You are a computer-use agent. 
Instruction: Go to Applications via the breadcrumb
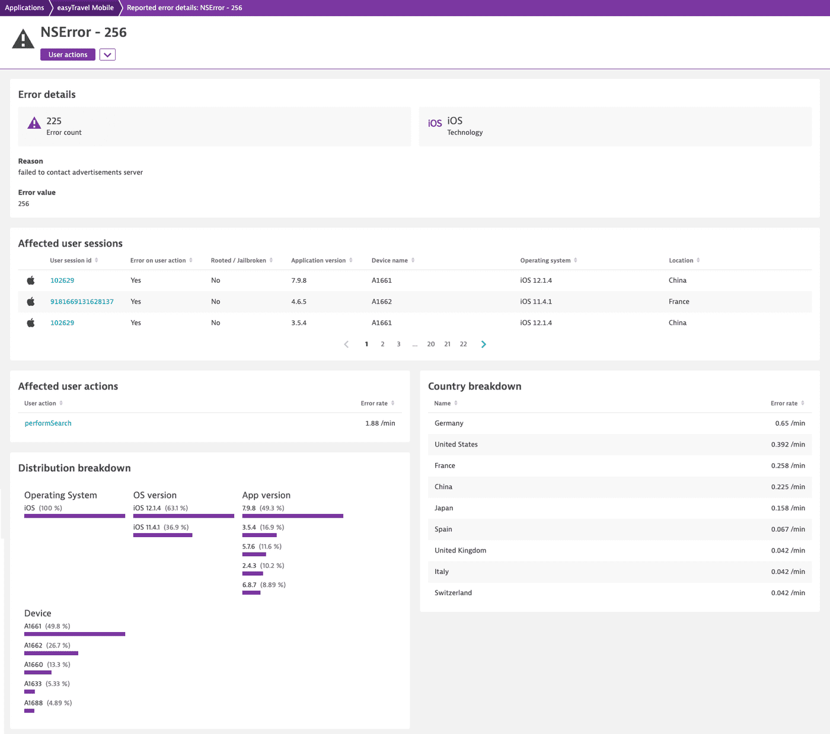tap(25, 8)
